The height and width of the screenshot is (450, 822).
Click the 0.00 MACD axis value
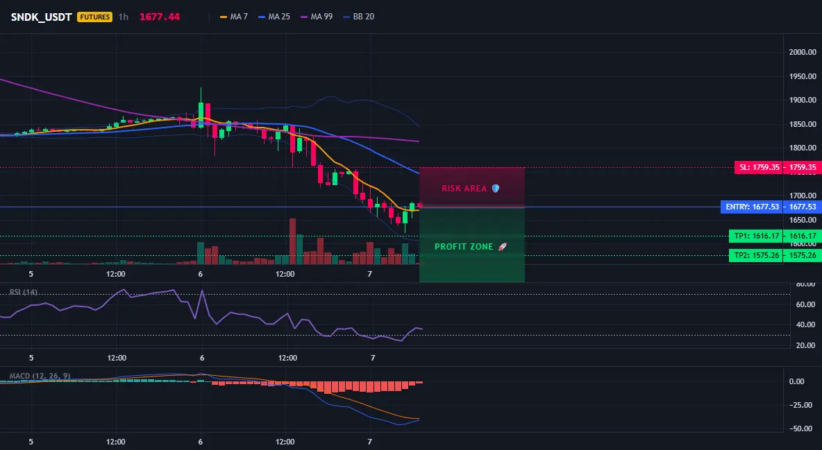coord(797,381)
